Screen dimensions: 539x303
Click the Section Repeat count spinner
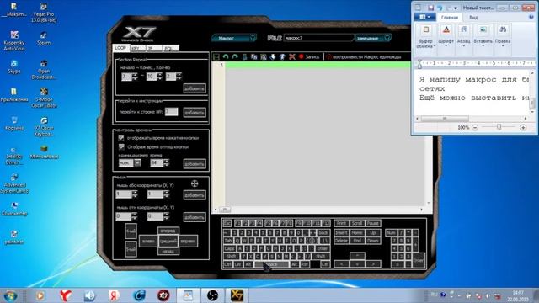pyautogui.click(x=179, y=77)
